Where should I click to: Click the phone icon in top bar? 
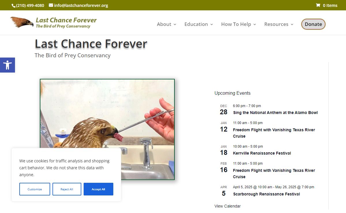[x=13, y=5]
